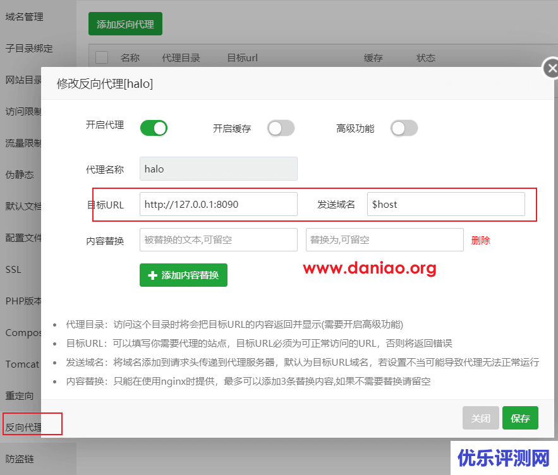Viewport: 558px width, 475px height.
Task: Open 伪静态 in the sidebar
Action: click(x=20, y=175)
